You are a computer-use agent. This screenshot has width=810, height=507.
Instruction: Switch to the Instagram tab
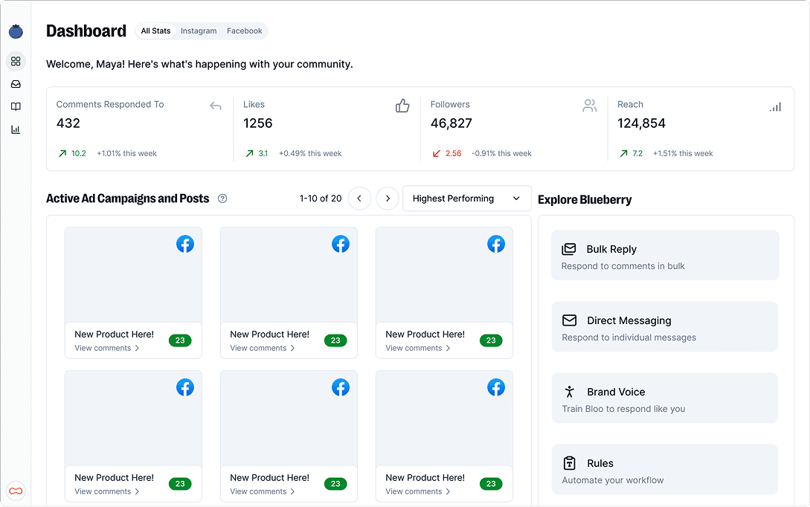199,31
